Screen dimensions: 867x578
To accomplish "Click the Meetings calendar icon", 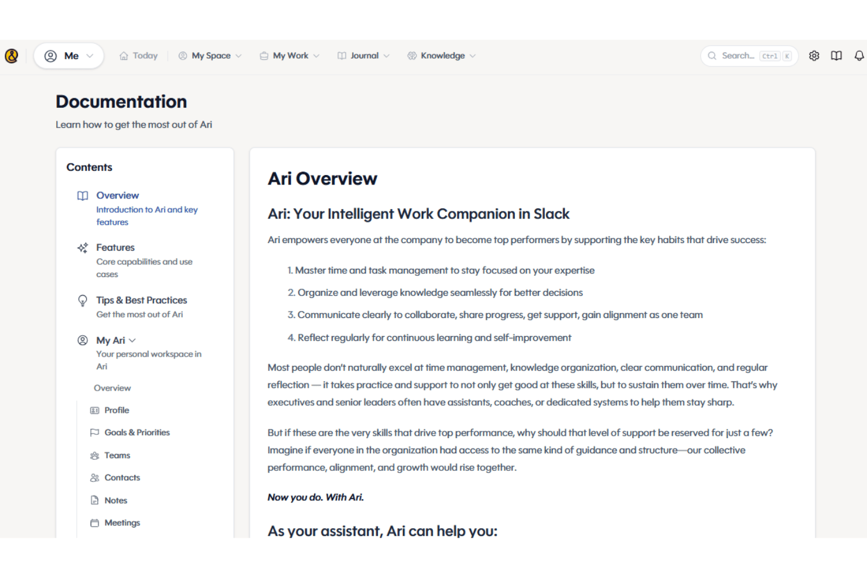I will pyautogui.click(x=94, y=523).
